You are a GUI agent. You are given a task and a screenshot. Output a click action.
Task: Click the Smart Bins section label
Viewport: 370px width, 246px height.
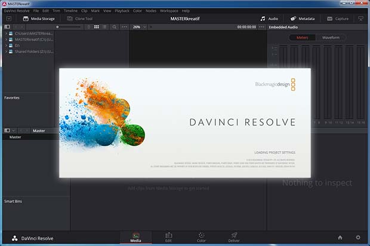(13, 201)
